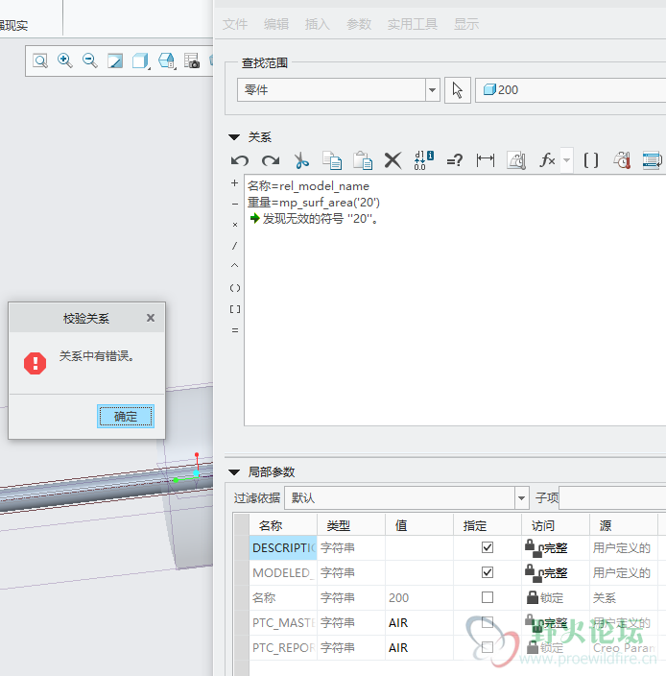
Task: Collapse the 关系 section
Action: tap(234, 137)
